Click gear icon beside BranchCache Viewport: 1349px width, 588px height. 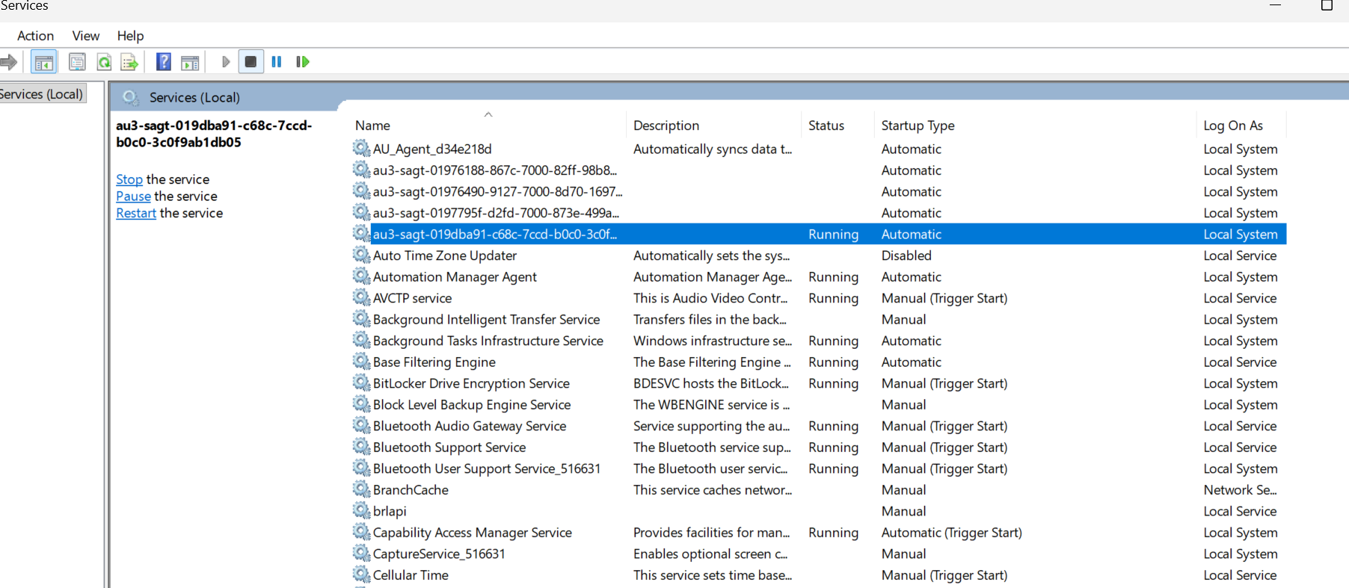[362, 489]
